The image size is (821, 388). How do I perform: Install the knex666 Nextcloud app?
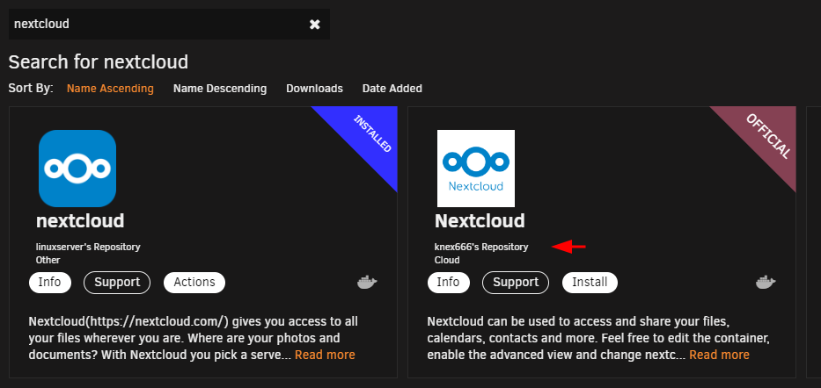click(590, 283)
